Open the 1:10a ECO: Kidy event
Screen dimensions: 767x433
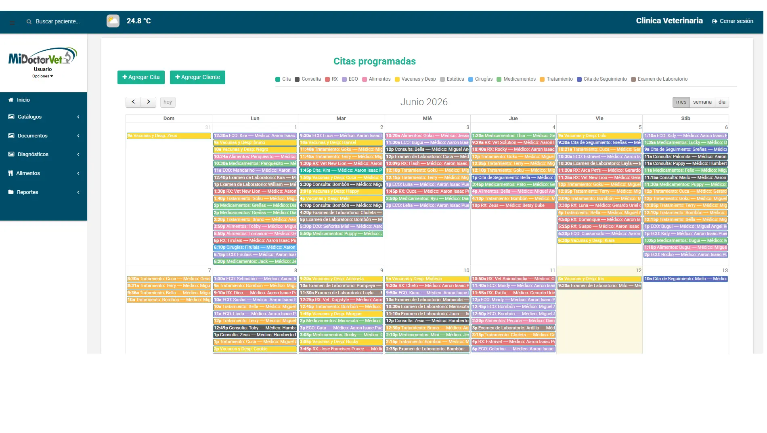(685, 136)
